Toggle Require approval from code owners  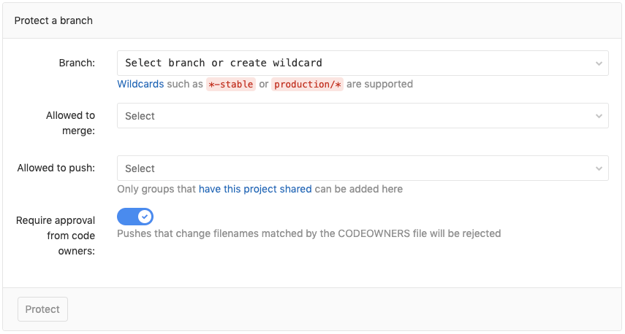pyautogui.click(x=135, y=217)
